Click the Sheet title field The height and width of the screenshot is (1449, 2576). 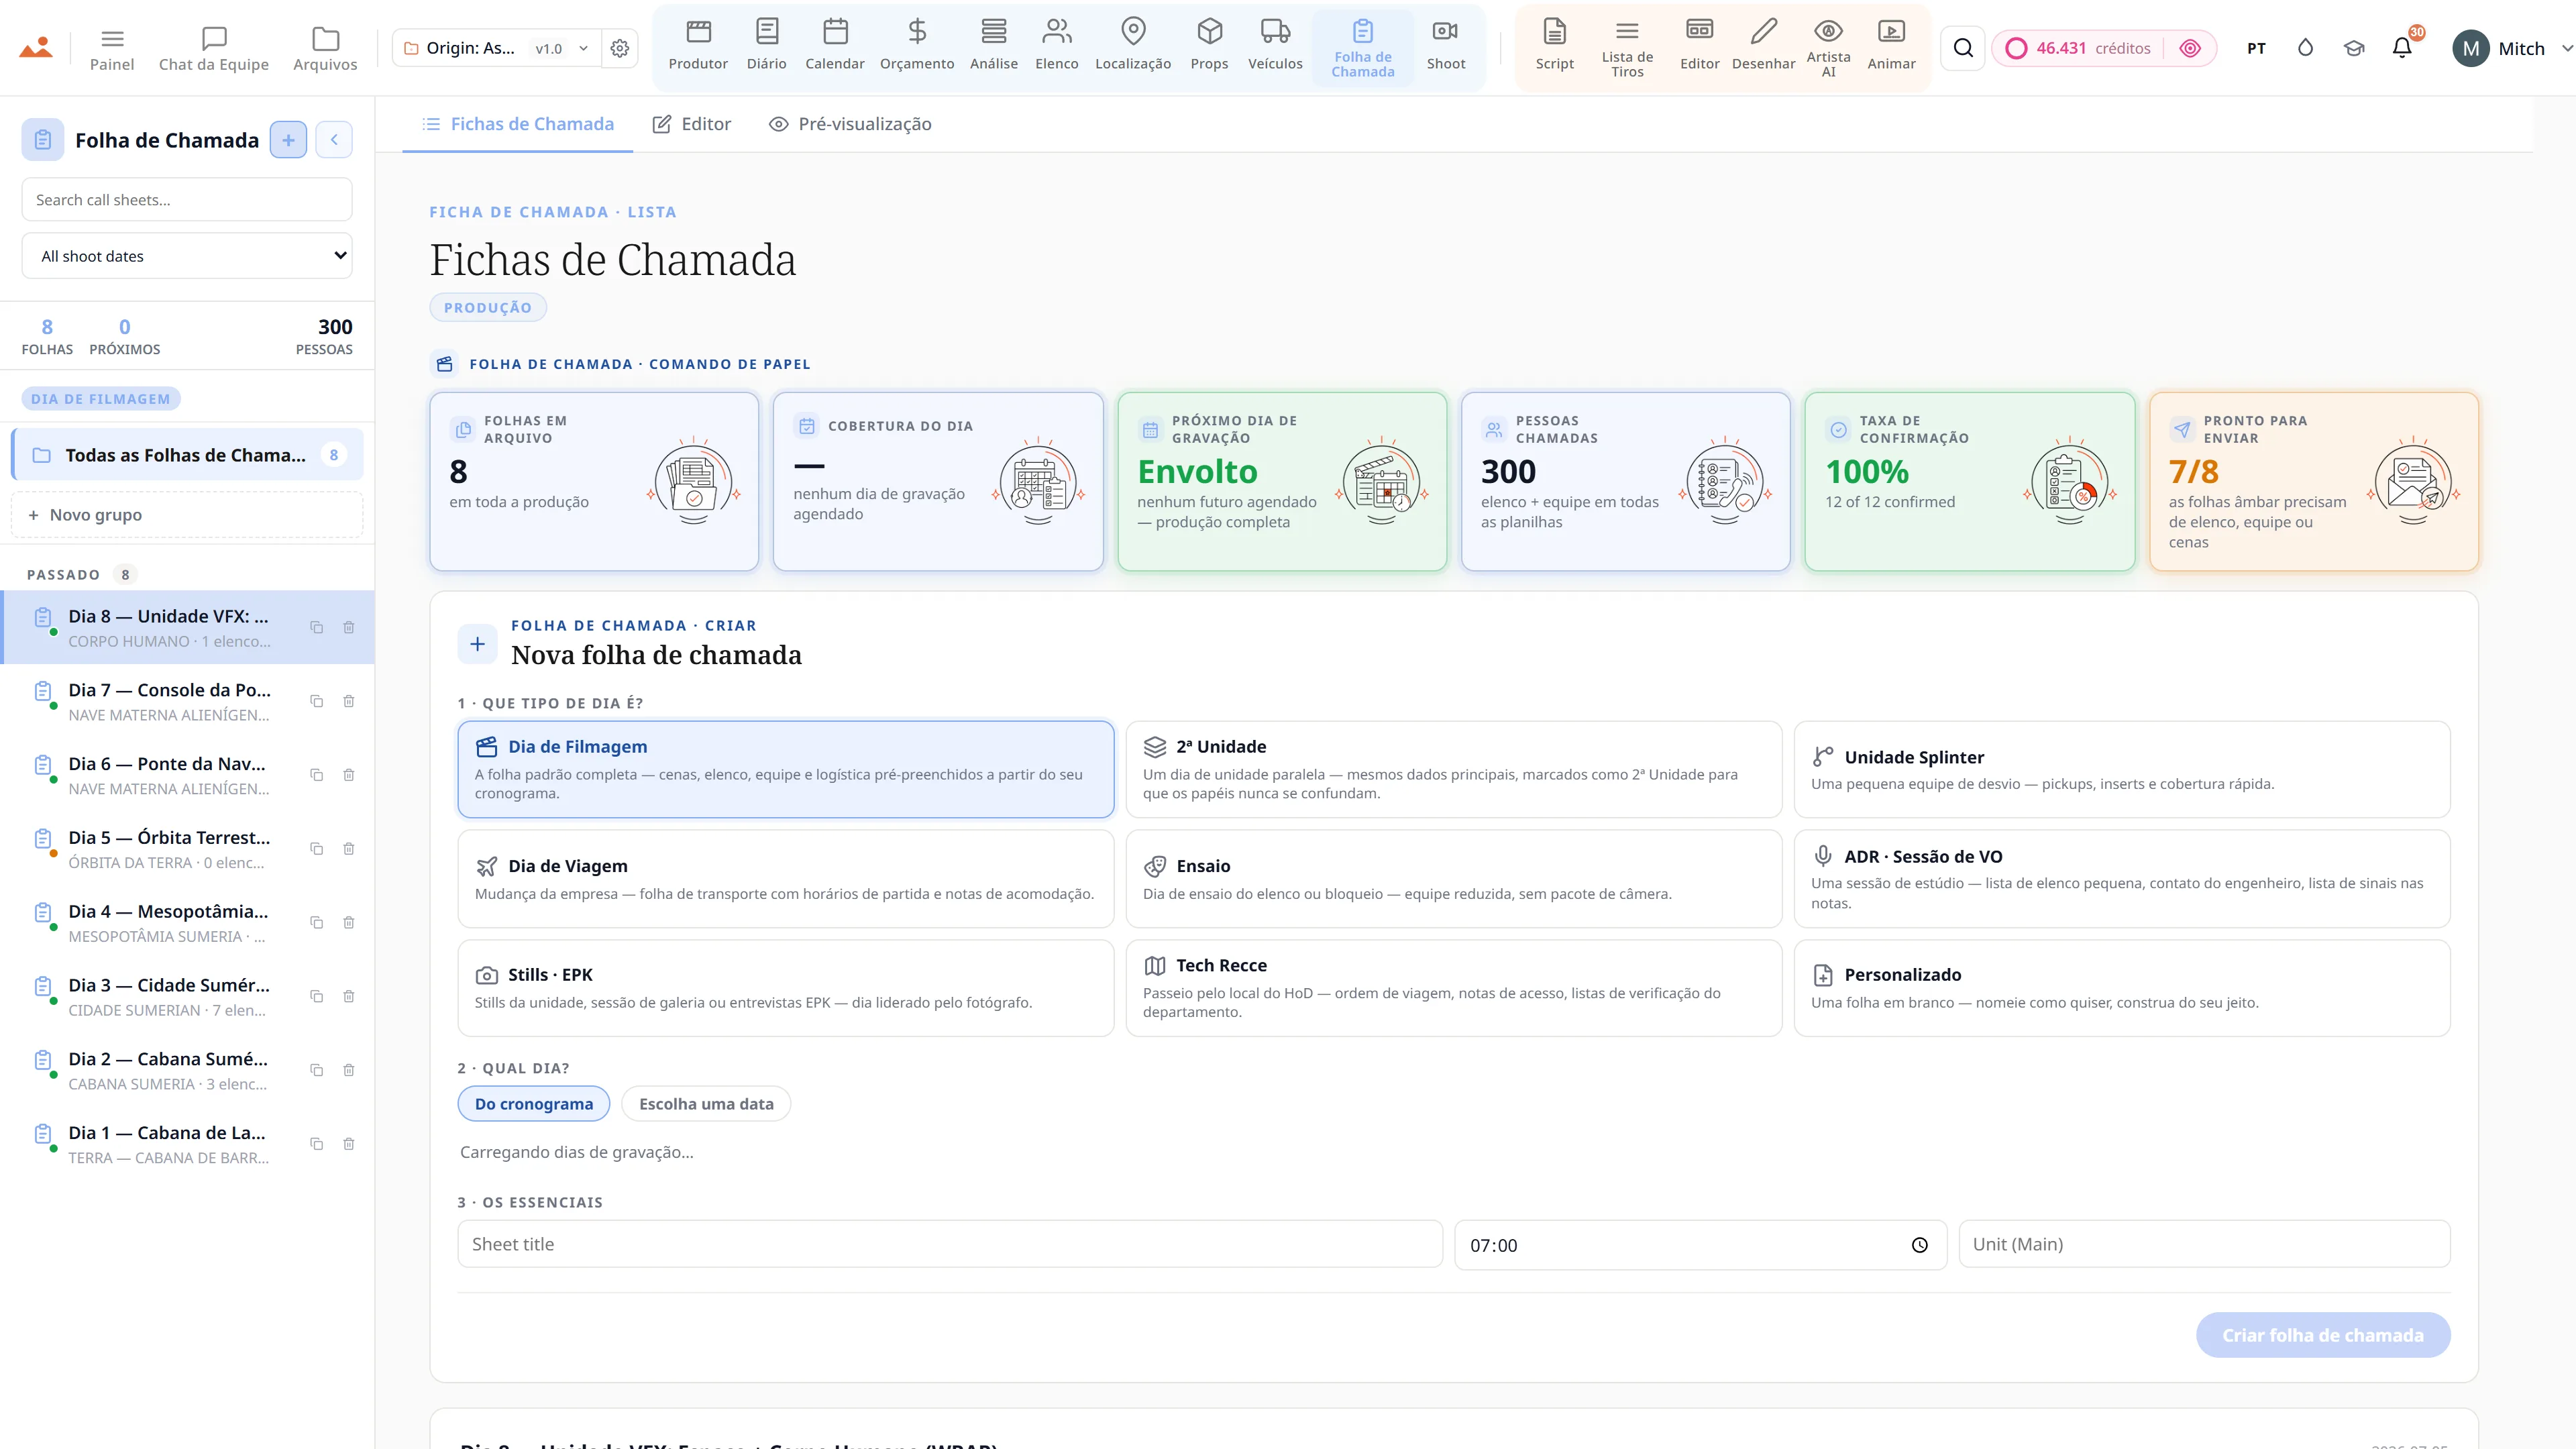click(x=950, y=1244)
